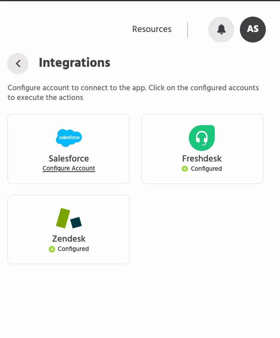Click the Freshdesk headset logo
This screenshot has width=280, height=338.
click(202, 138)
